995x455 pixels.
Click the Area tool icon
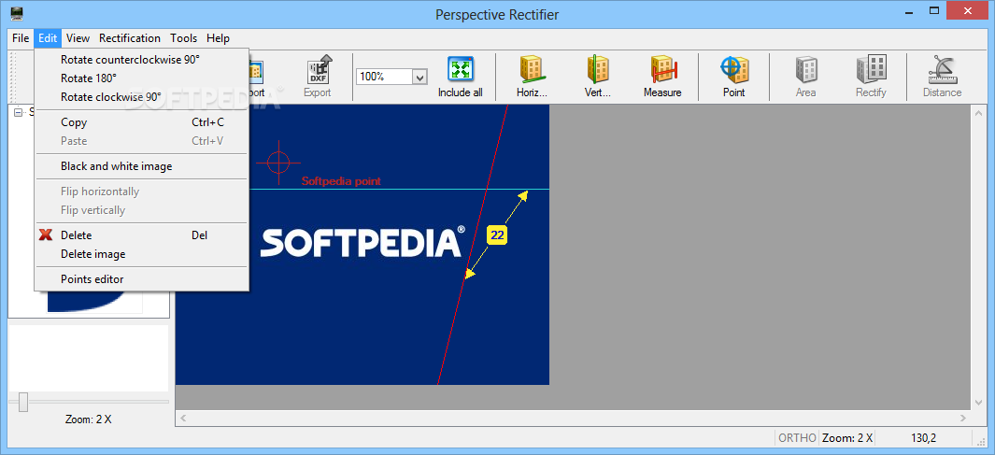click(806, 68)
